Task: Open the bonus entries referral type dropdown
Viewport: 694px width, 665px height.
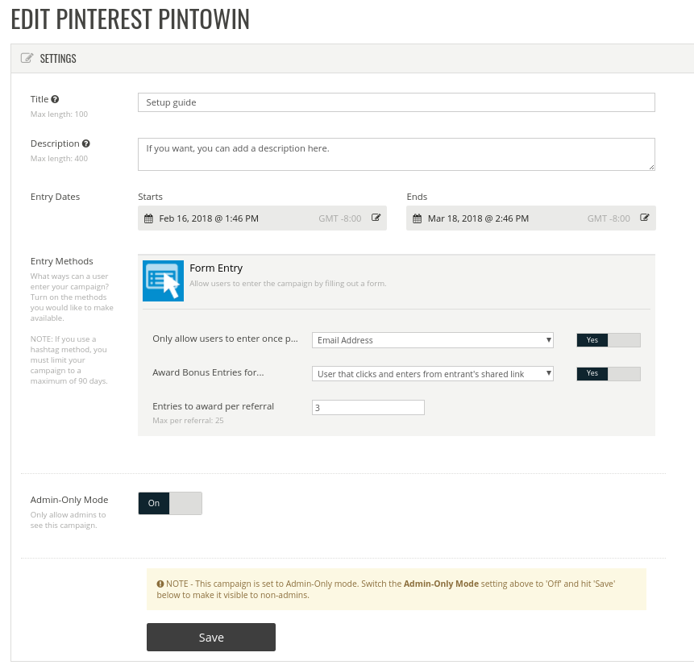Action: [432, 374]
